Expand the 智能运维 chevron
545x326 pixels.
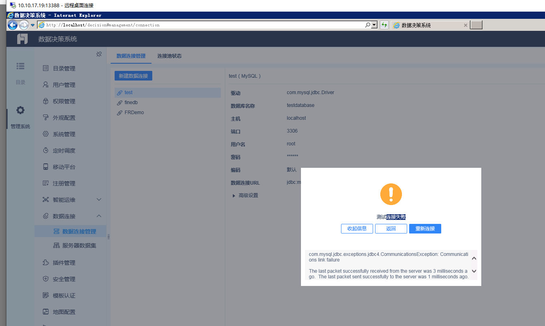click(99, 199)
